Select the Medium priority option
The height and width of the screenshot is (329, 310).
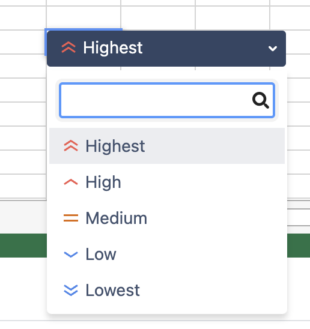pyautogui.click(x=167, y=218)
